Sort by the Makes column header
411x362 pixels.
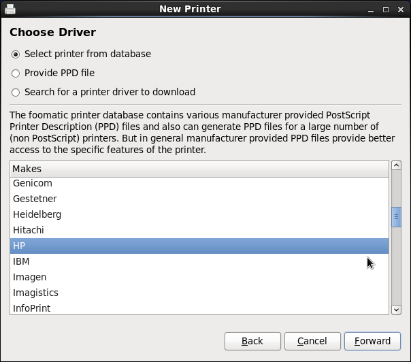(199, 168)
